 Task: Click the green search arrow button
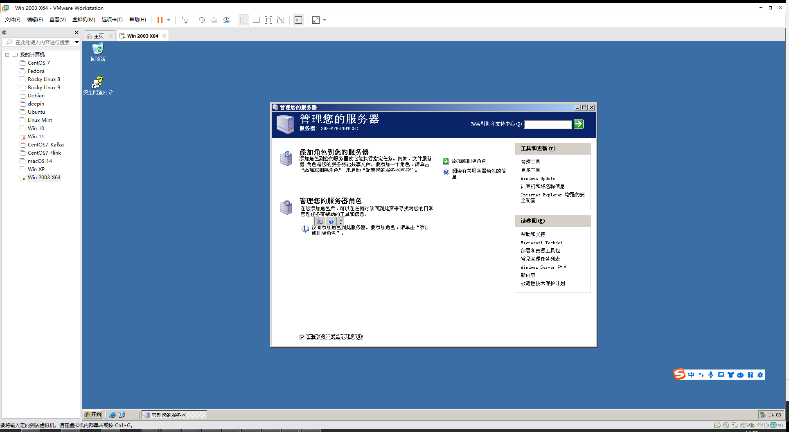tap(579, 124)
